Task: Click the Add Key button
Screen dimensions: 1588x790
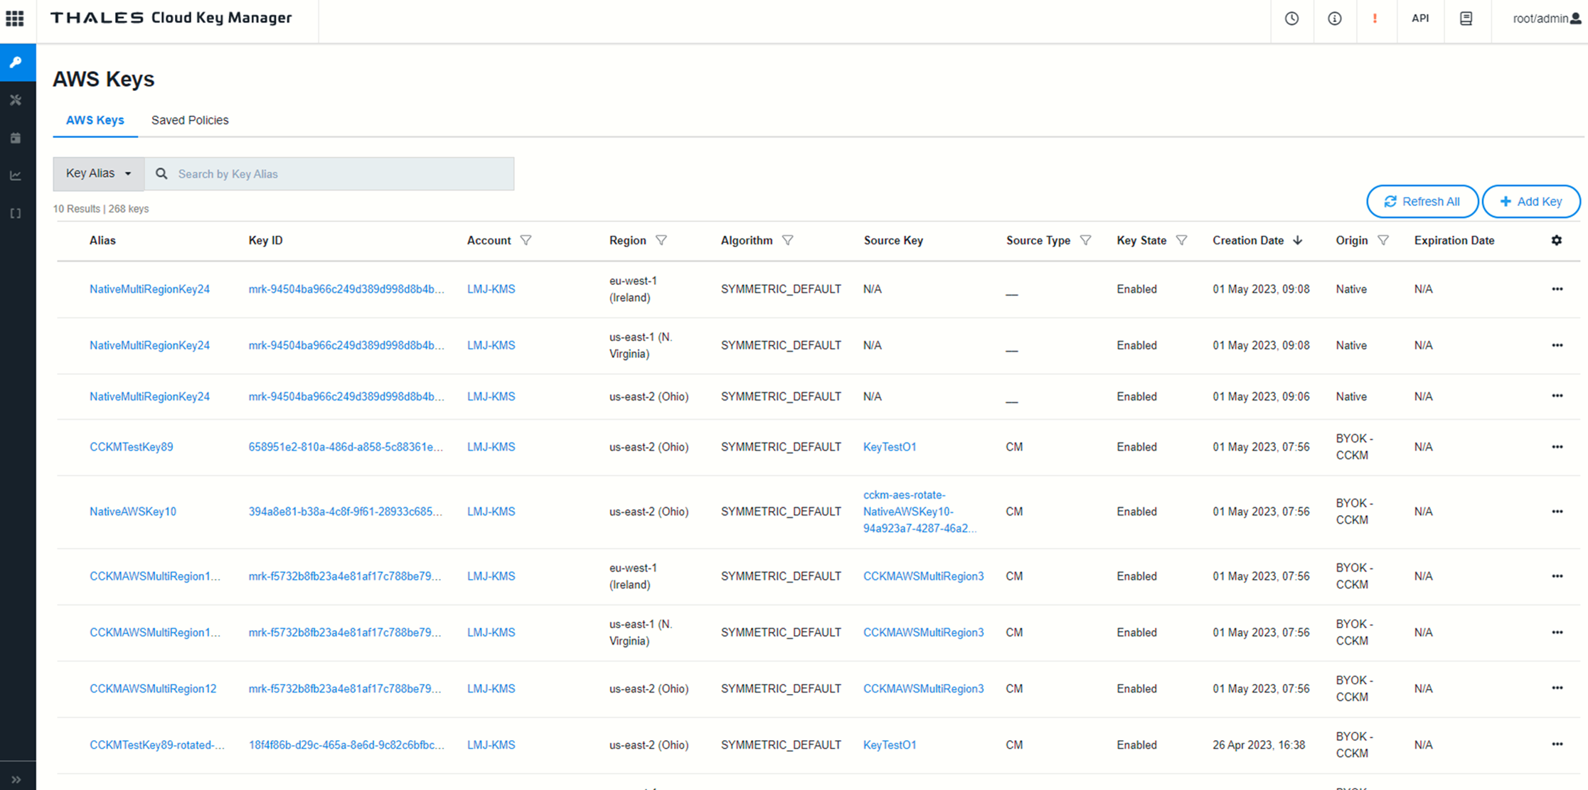Action: (x=1530, y=202)
